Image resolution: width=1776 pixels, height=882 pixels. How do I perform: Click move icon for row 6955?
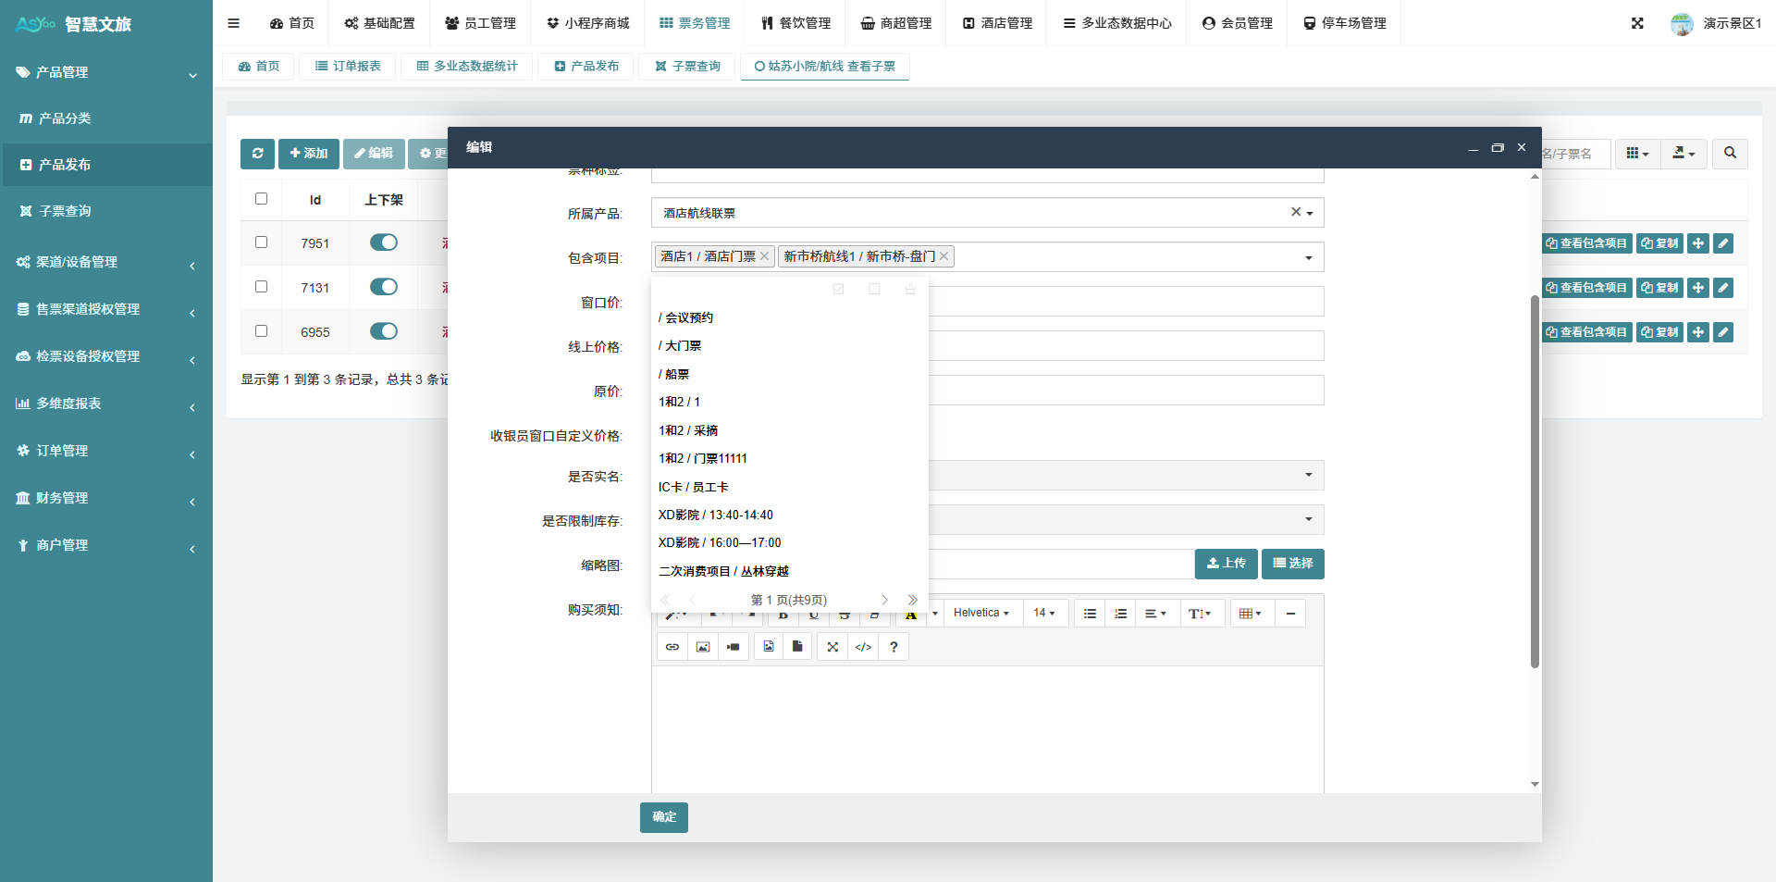[1698, 332]
